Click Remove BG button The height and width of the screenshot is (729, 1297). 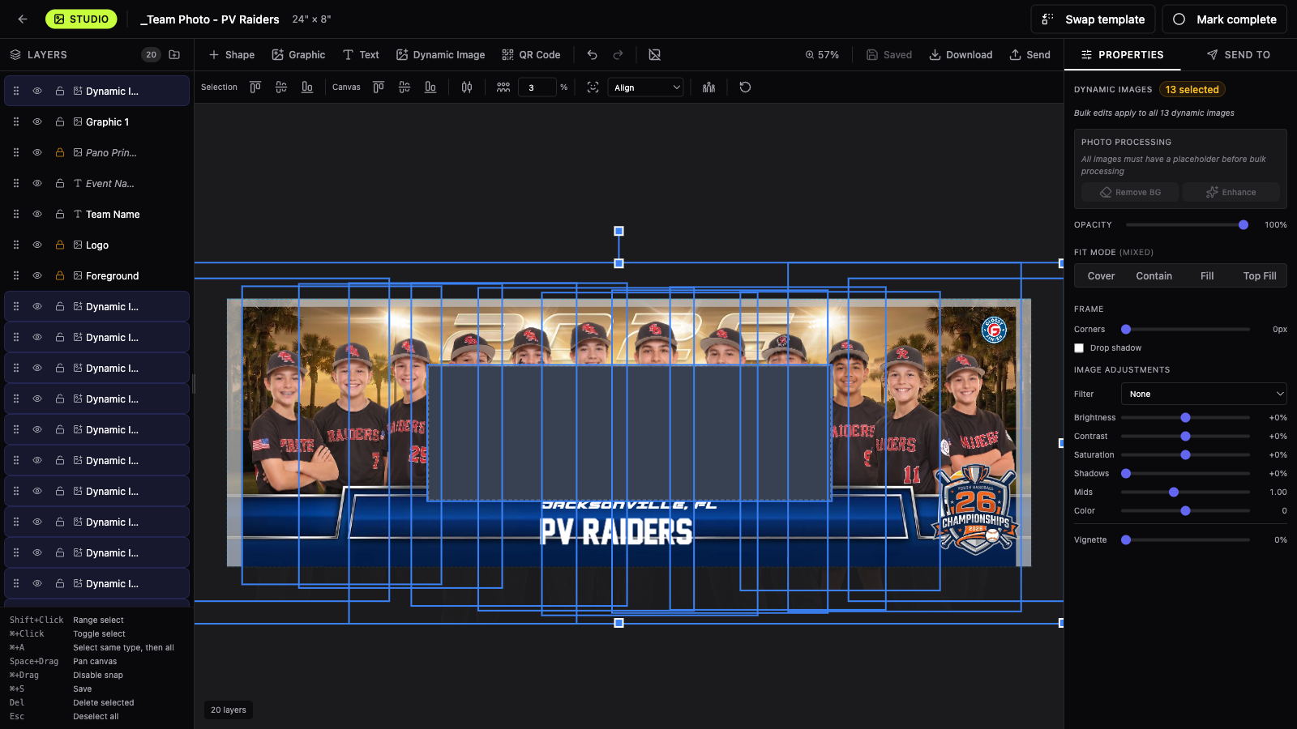point(1130,192)
